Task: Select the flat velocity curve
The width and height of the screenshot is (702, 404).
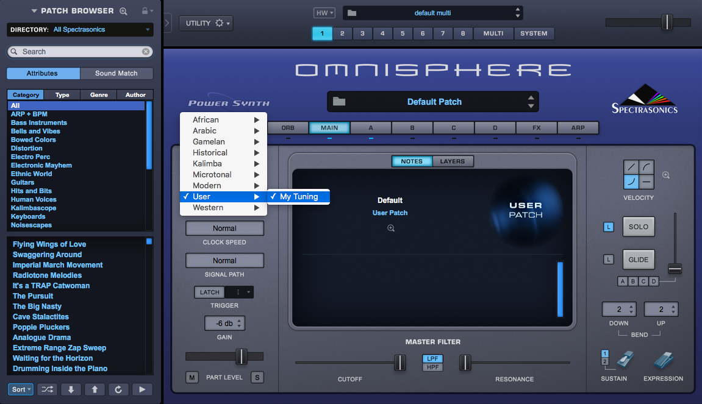Action: (x=646, y=182)
